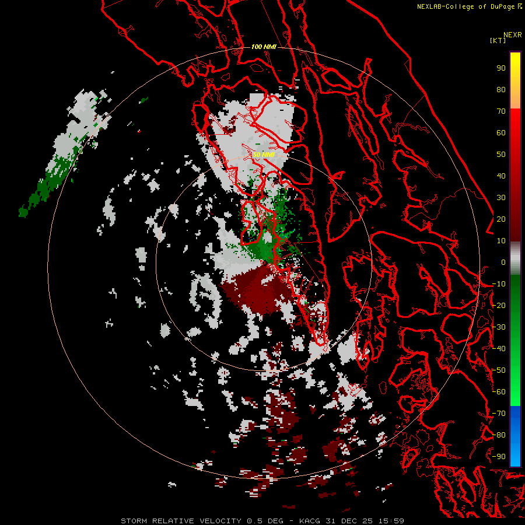
Task: Click the -30 value on velocity scale
Action: (499, 327)
